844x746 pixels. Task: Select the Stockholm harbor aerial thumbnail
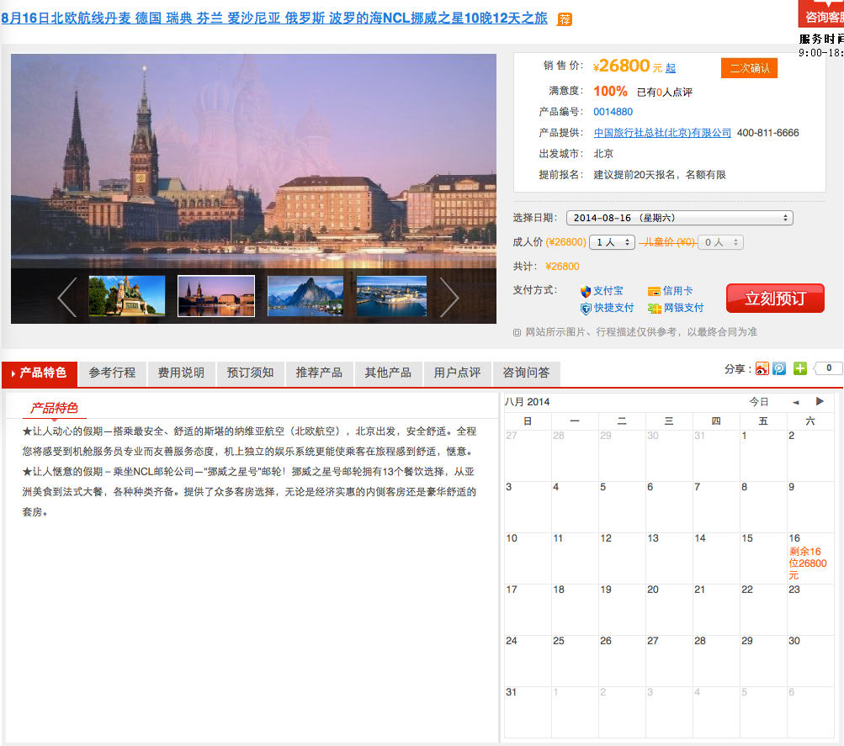pyautogui.click(x=392, y=296)
